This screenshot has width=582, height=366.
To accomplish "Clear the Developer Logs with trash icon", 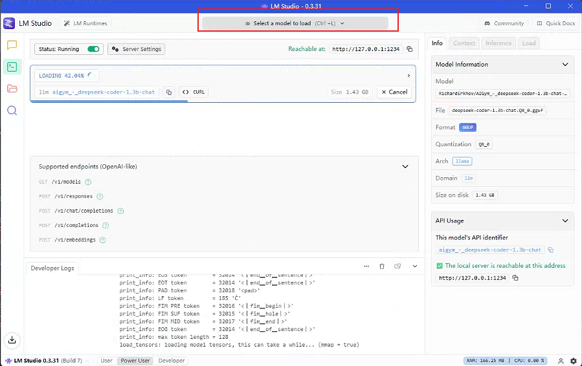I will pyautogui.click(x=382, y=266).
